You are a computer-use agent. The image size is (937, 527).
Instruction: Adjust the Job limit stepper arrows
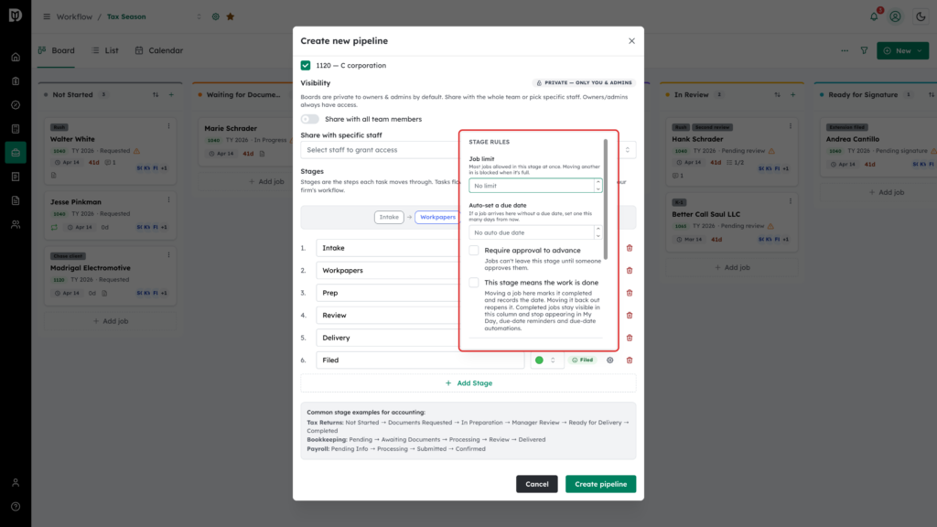(x=598, y=185)
